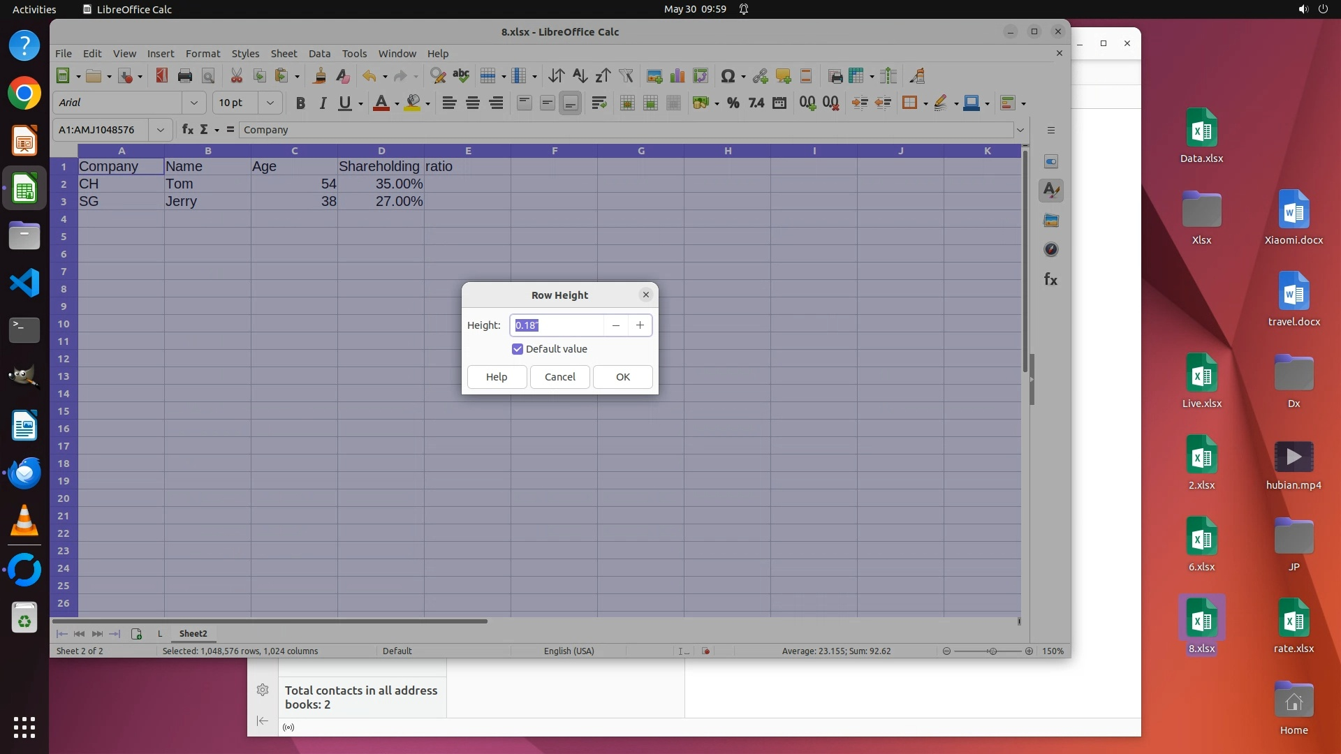Open the Format menu
This screenshot has width=1341, height=754.
tap(203, 54)
